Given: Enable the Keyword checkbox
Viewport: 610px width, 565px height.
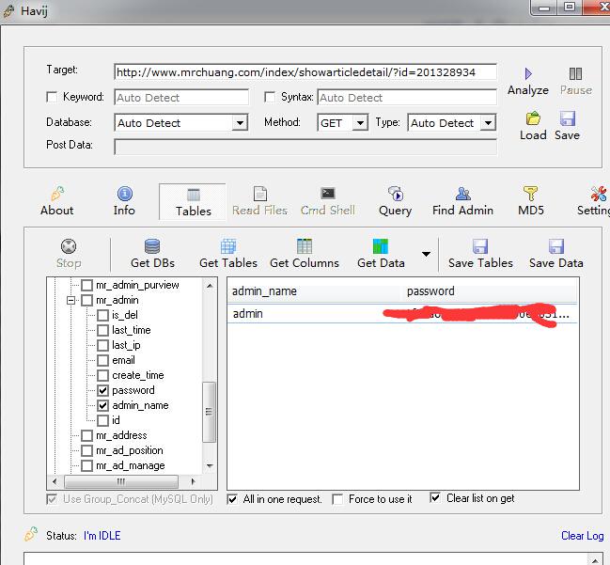Looking at the screenshot, I should click(x=52, y=97).
